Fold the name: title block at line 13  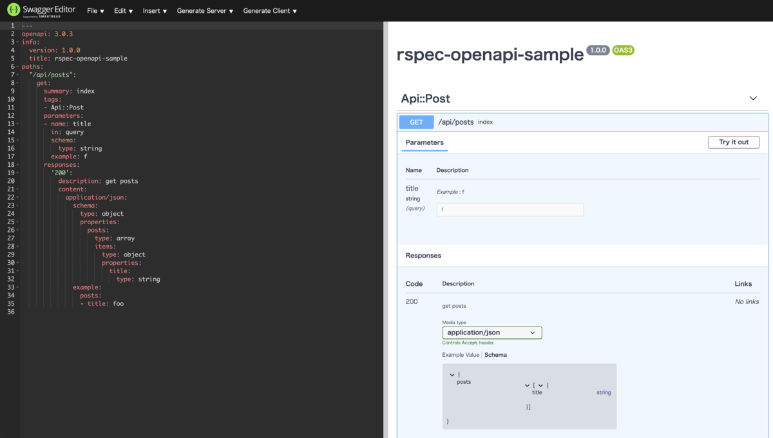click(x=17, y=124)
